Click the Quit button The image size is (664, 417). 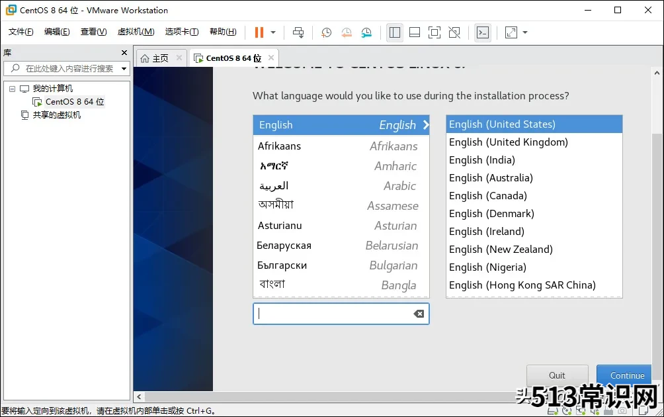point(557,375)
